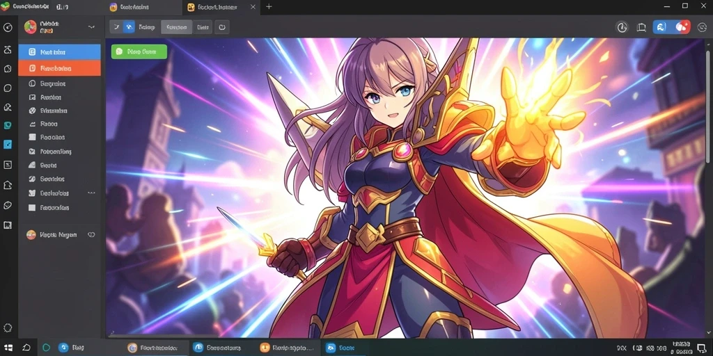
Task: Select the blue highlighted sidebar menu item
Action: [60, 52]
